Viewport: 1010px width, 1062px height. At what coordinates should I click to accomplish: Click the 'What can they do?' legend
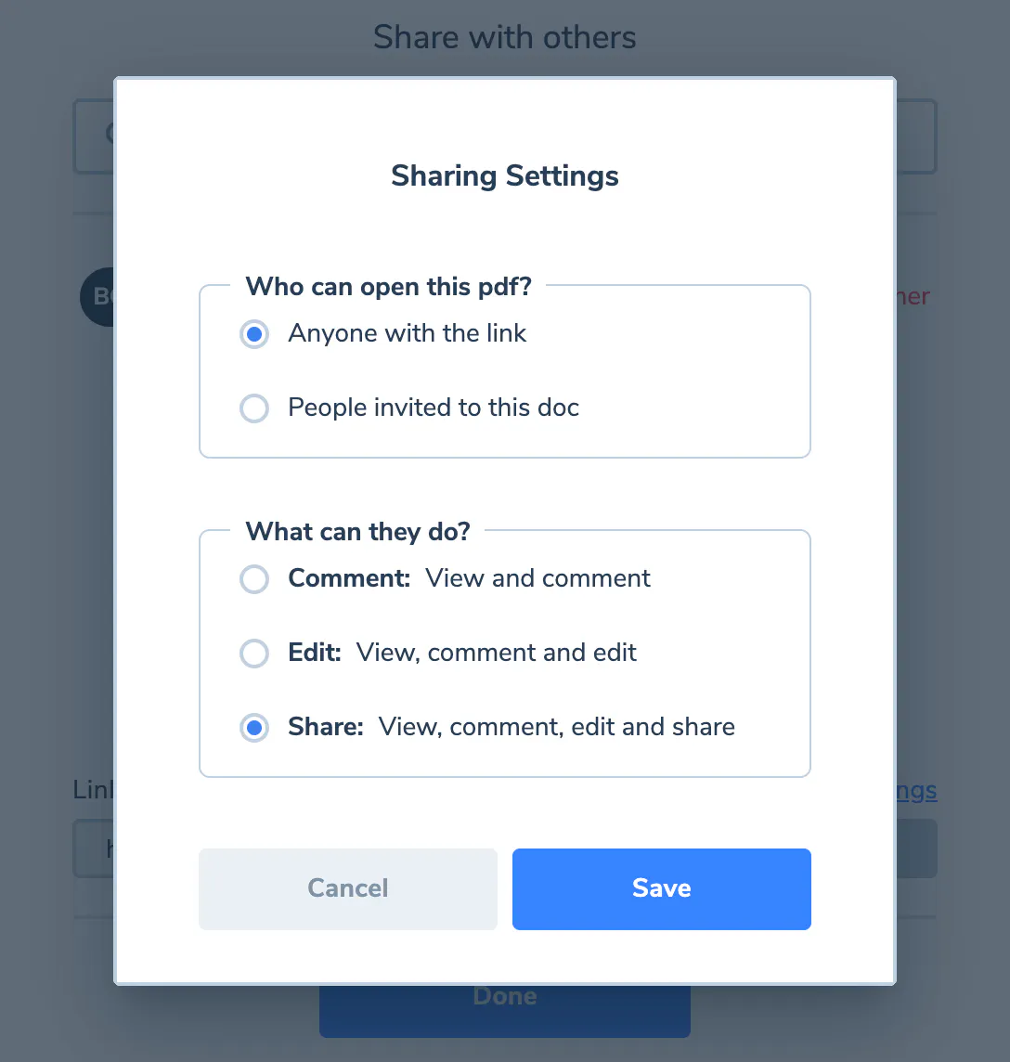357,532
